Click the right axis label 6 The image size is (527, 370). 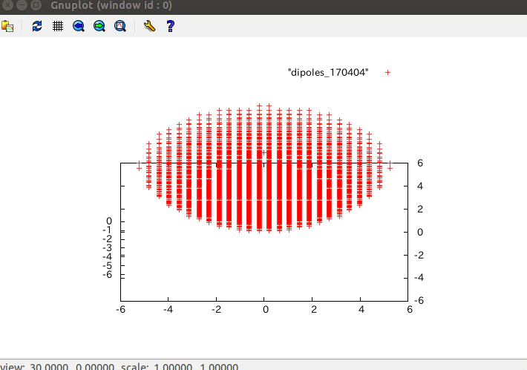click(x=420, y=163)
